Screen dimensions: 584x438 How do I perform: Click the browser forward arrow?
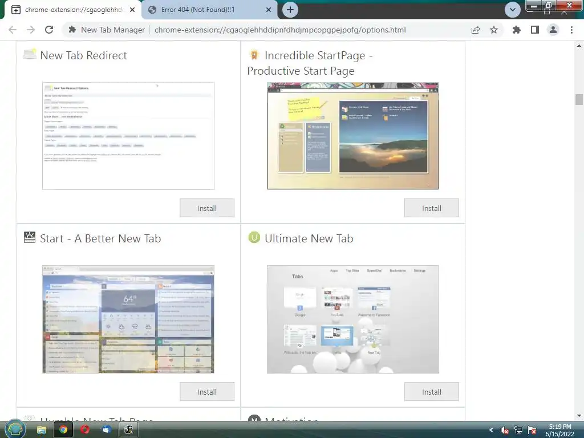coord(31,30)
